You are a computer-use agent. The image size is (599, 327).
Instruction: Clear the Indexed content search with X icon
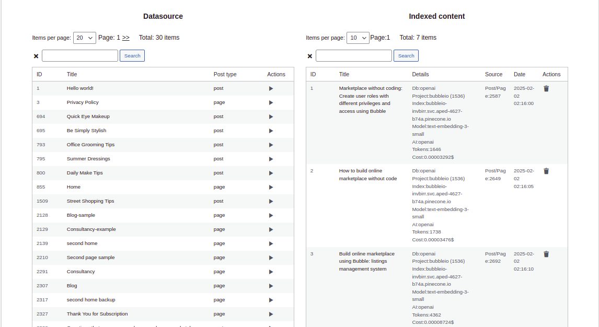tap(310, 56)
